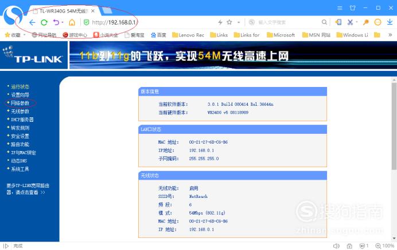Open the Links bookmark folder
The image size is (397, 250).
pyautogui.click(x=219, y=35)
